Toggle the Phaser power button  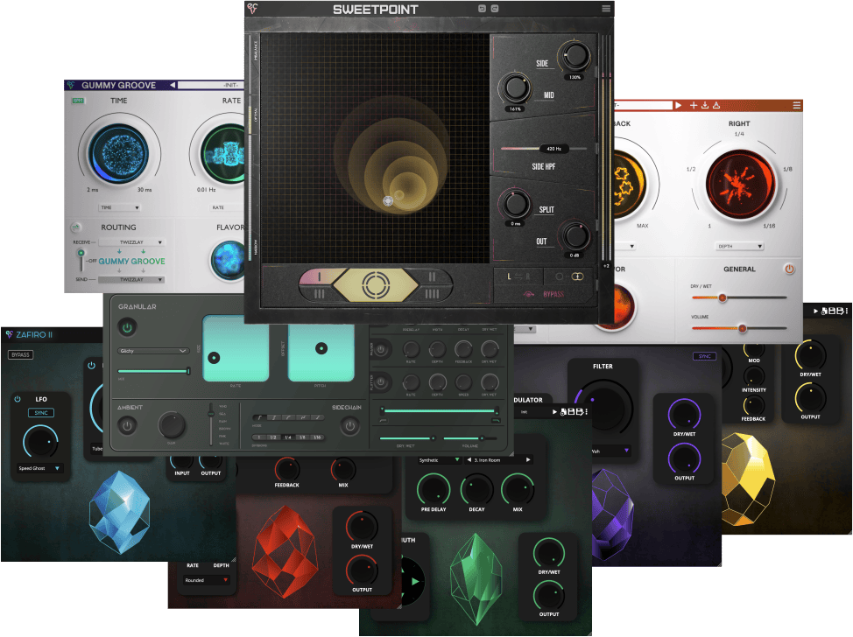[381, 349]
